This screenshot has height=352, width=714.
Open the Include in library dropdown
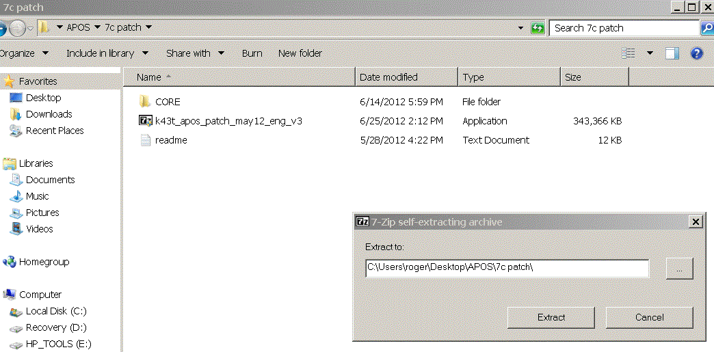coord(107,53)
